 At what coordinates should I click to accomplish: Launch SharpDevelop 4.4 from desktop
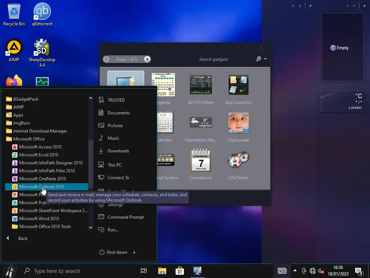42,53
